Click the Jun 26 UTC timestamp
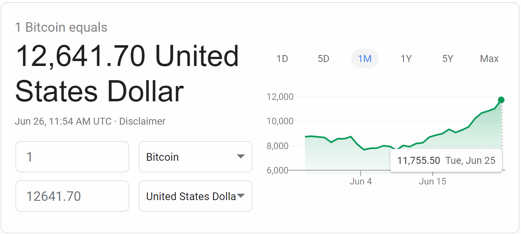This screenshot has height=234, width=521. [63, 121]
